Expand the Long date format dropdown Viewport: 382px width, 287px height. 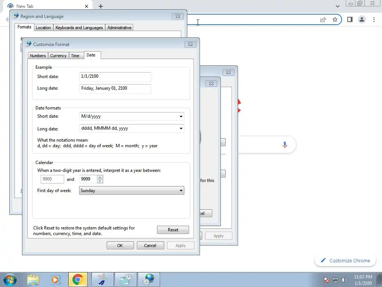[x=181, y=129]
